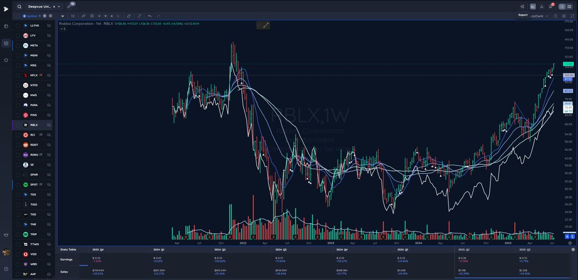Open the radar screener sidebar icon
The width and height of the screenshot is (578, 280).
coord(6,43)
